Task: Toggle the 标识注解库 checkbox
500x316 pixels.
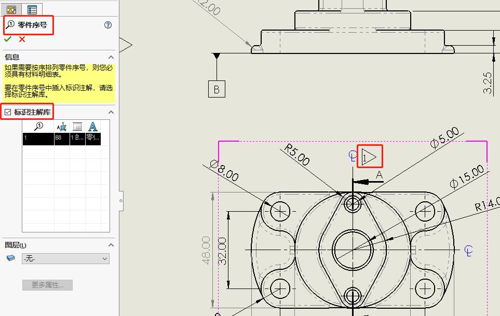Action: pyautogui.click(x=8, y=112)
